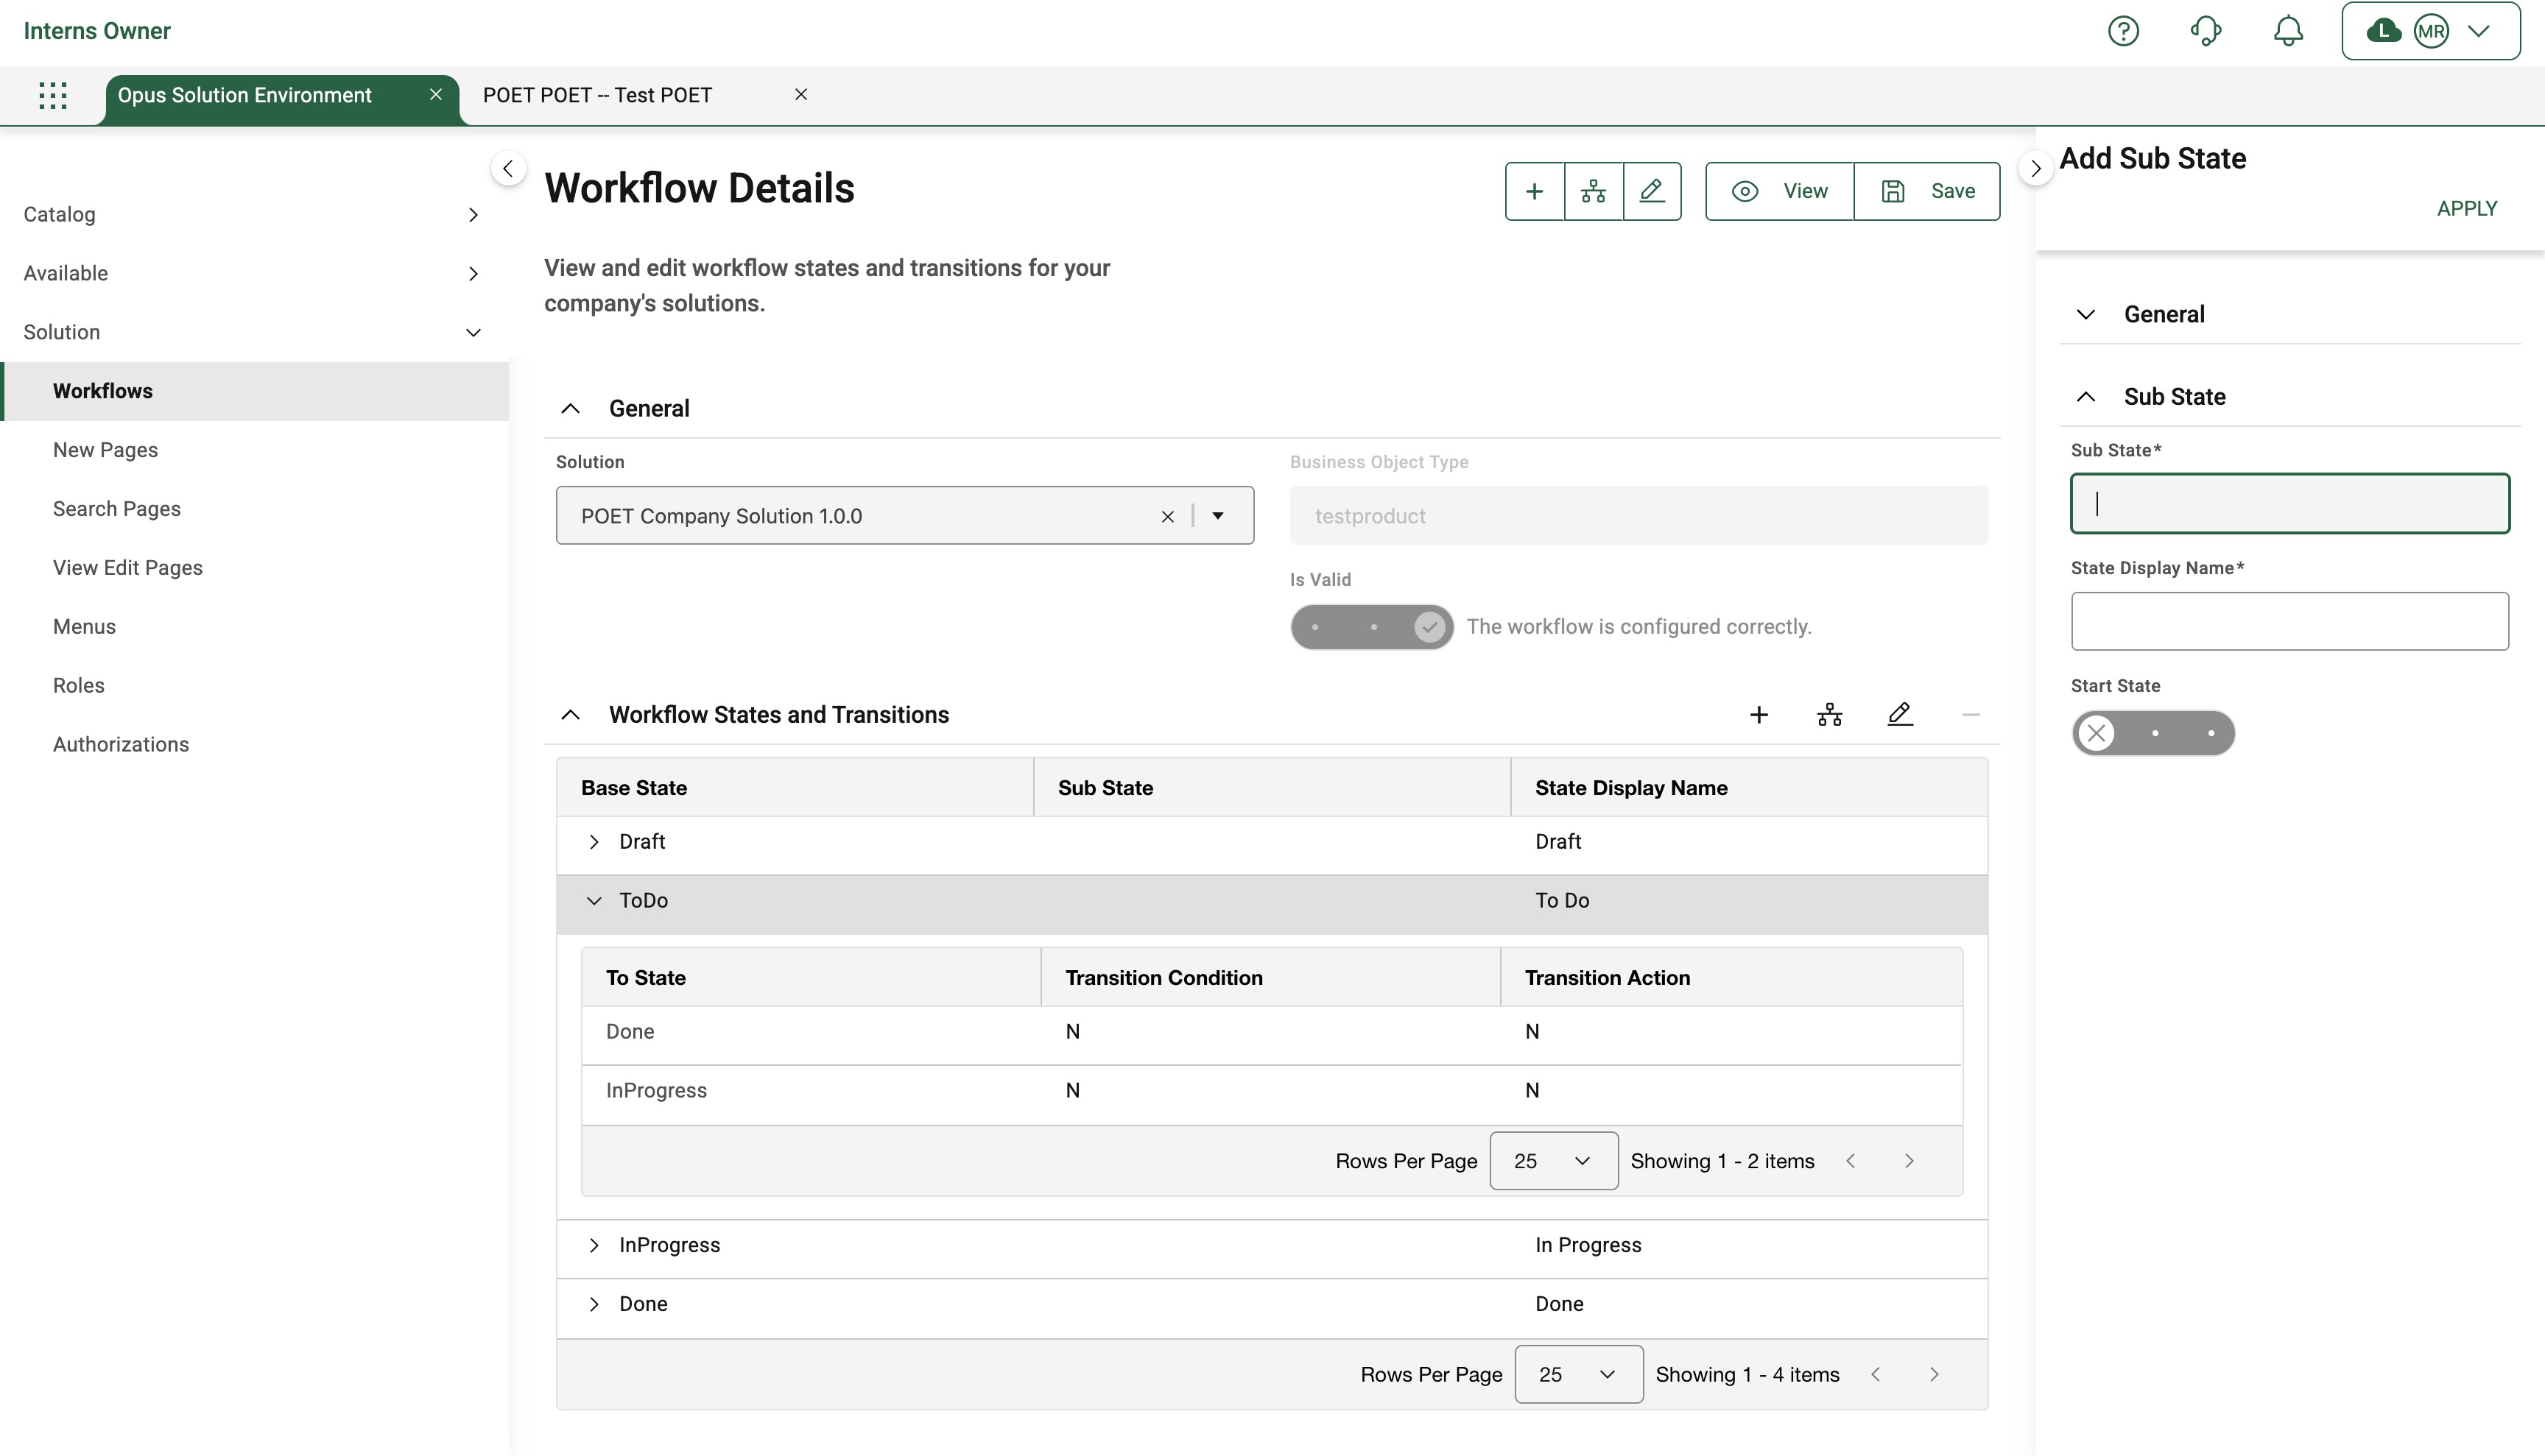Open Authorizations in the sidebar
The image size is (2545, 1456).
pos(254,745)
